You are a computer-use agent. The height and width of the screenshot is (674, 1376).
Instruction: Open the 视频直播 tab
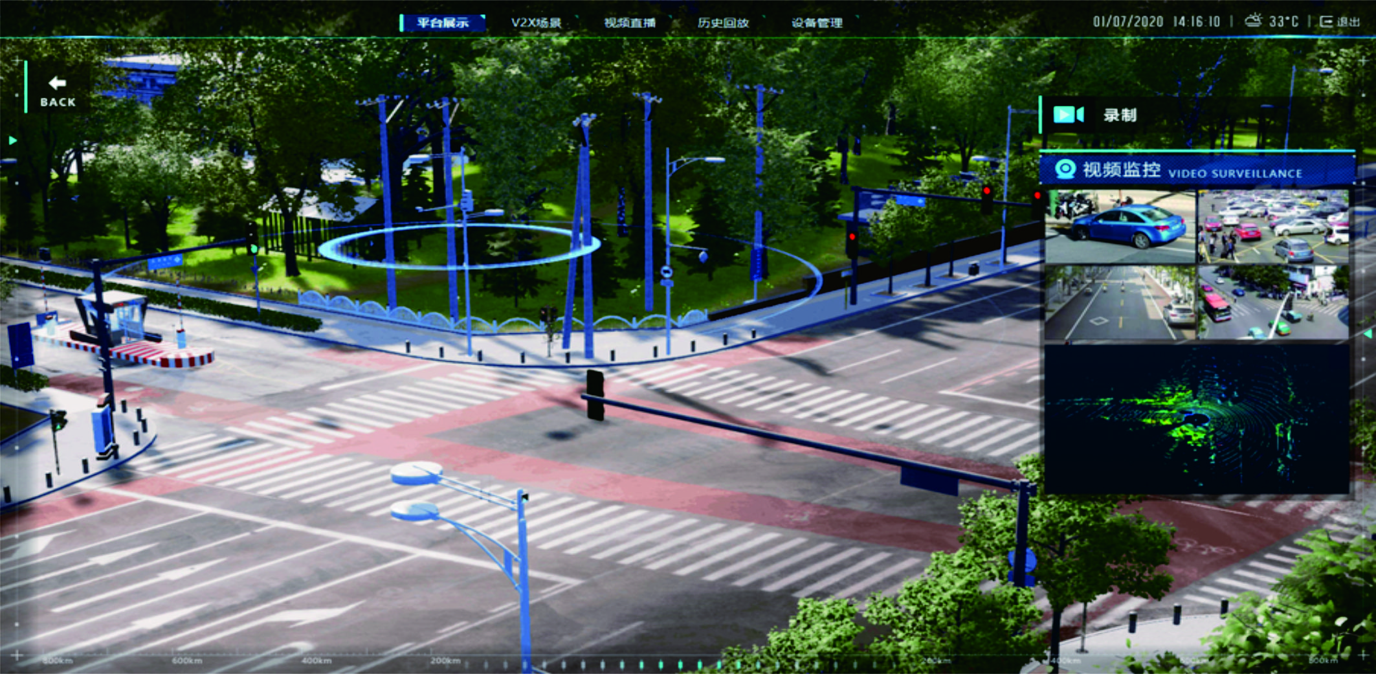(x=630, y=23)
